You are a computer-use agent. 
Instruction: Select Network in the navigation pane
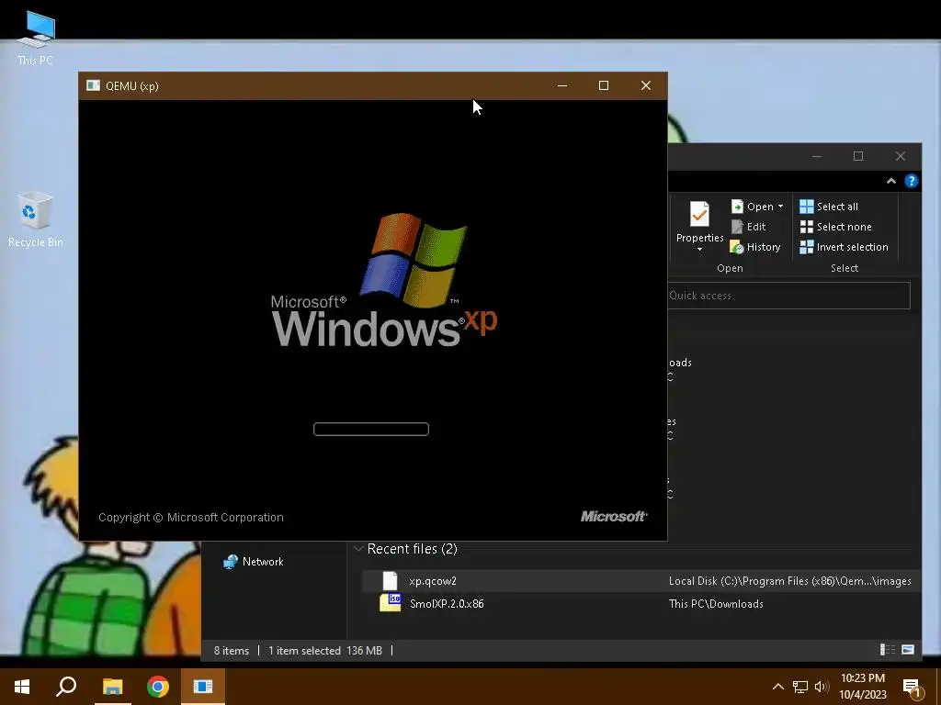(254, 562)
